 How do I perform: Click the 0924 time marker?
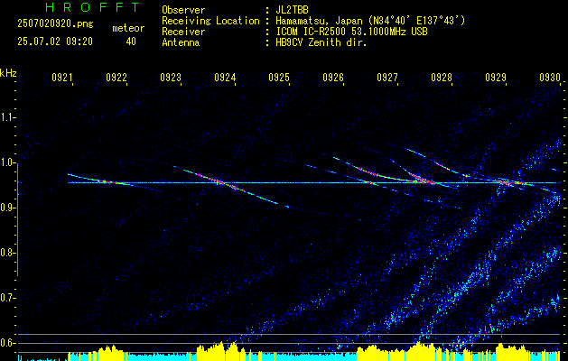[x=225, y=78]
